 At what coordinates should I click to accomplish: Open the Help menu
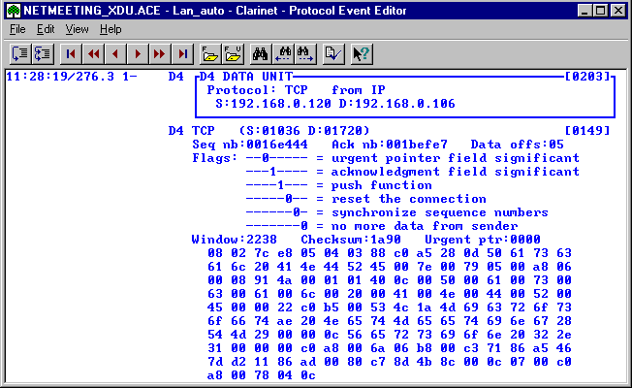[x=111, y=29]
